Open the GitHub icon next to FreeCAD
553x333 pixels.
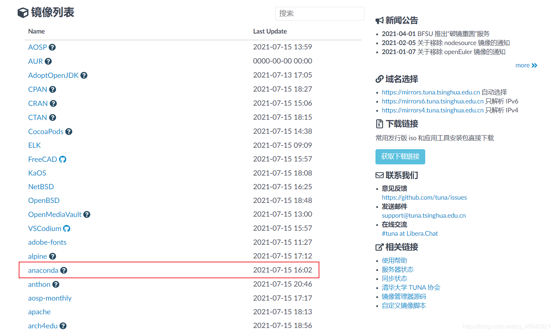tap(63, 159)
